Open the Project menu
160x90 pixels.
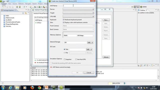40,4
